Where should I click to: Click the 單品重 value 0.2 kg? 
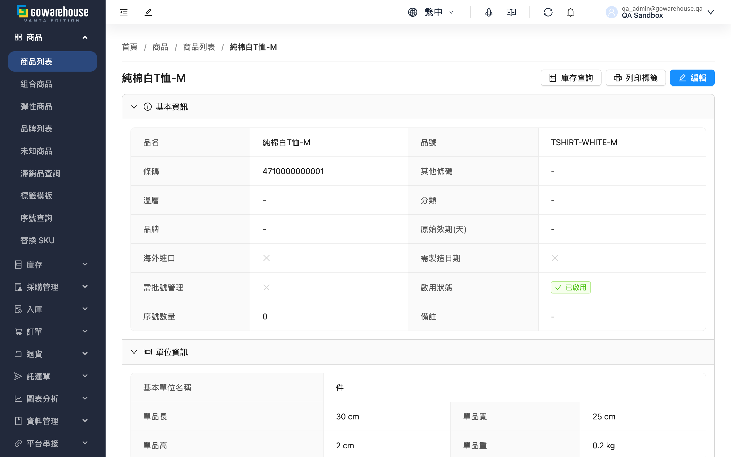[604, 446]
